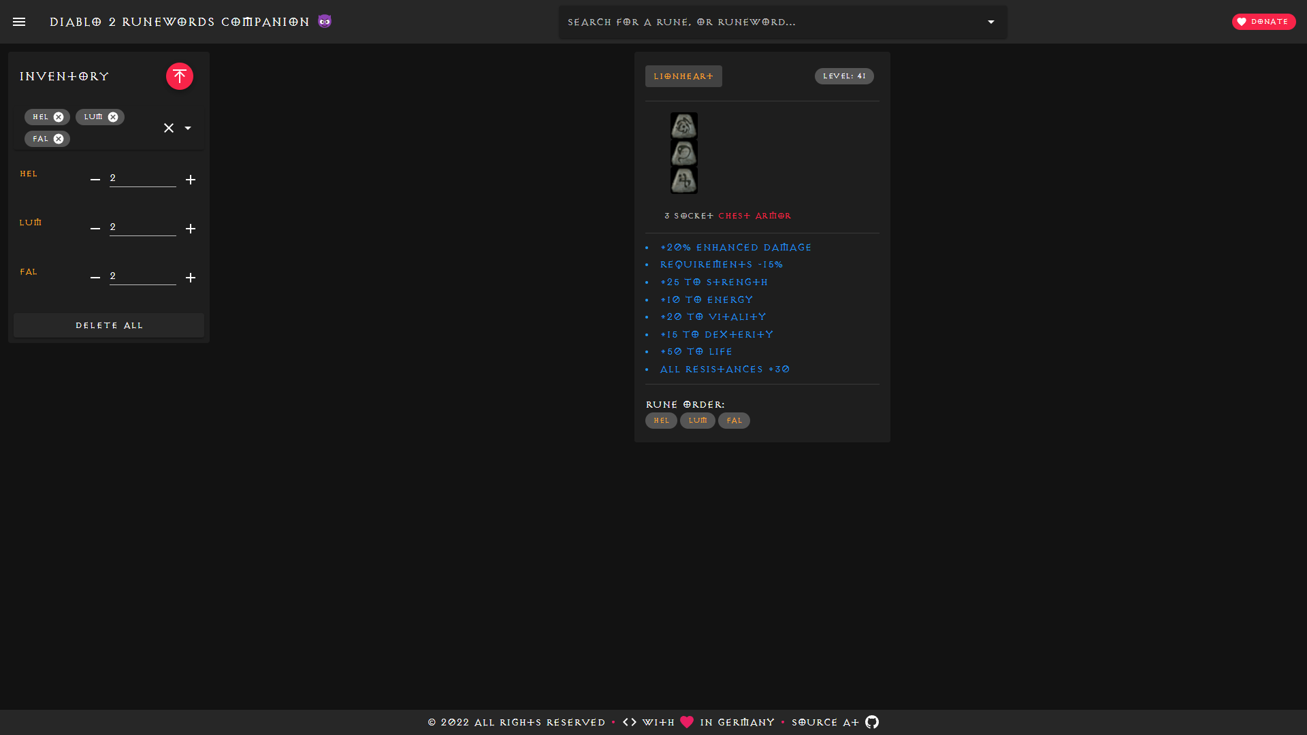1307x735 pixels.
Task: Click the Fal quantity input field
Action: [x=142, y=276]
